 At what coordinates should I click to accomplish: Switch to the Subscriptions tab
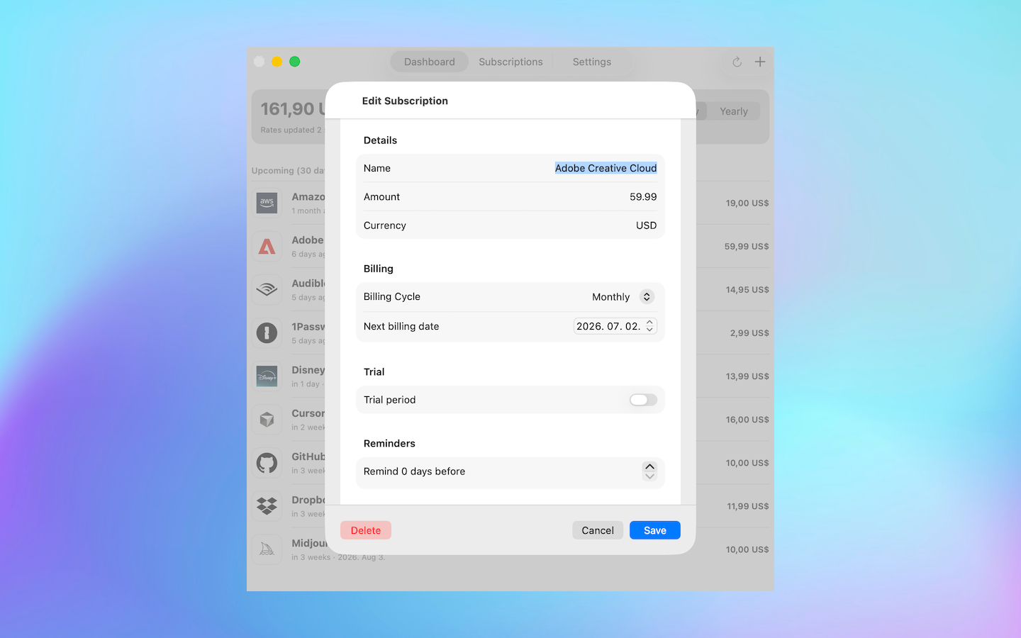(510, 62)
